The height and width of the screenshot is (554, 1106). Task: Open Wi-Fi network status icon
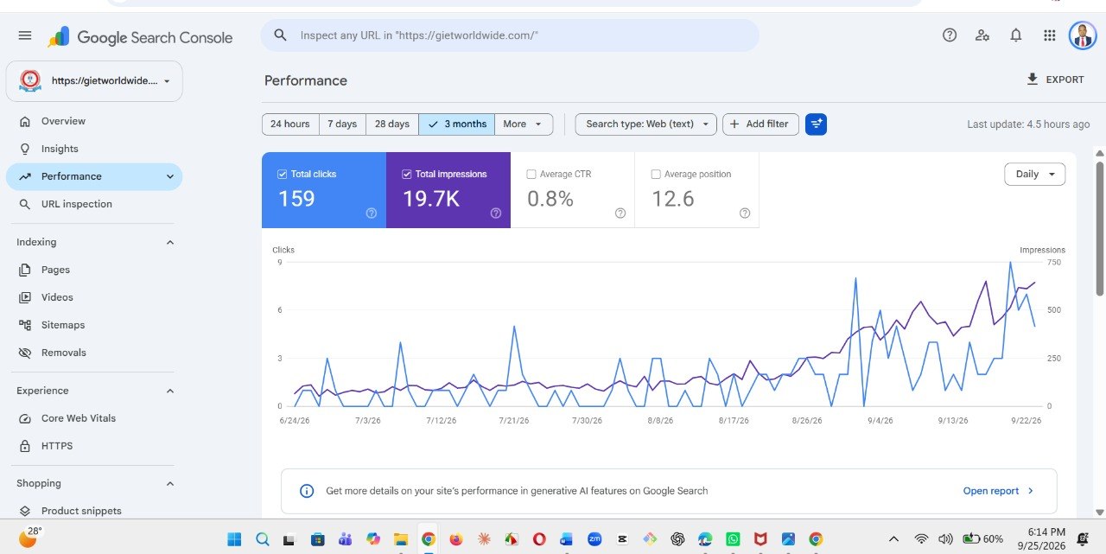[921, 539]
